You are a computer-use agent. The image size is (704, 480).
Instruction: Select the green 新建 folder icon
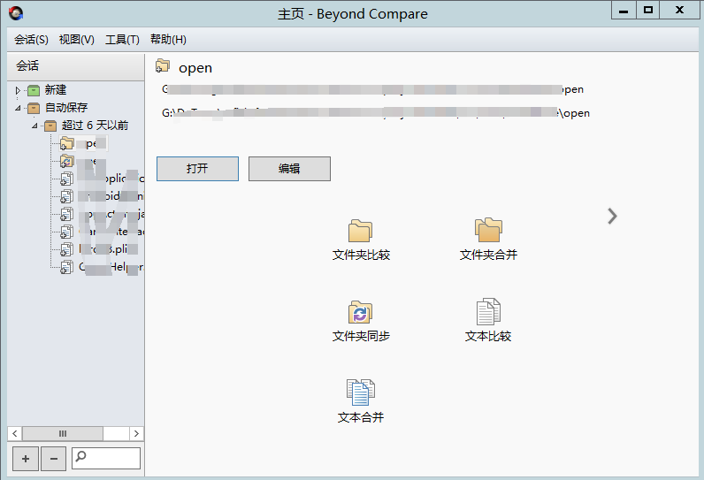tap(34, 91)
